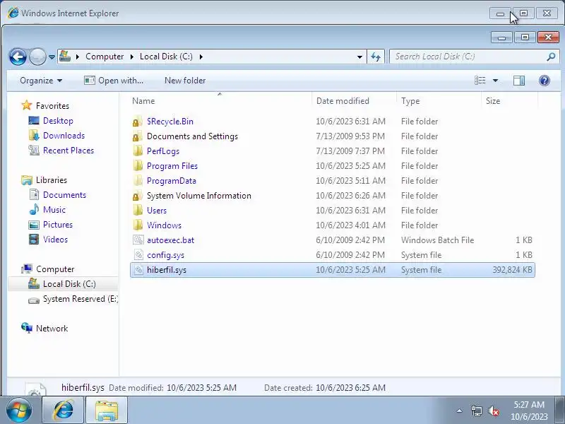Create a New folder from toolbar
Viewport: 565px width, 424px height.
click(185, 81)
